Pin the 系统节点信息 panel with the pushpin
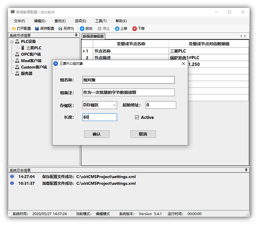258x225 pixels. (x=76, y=35)
